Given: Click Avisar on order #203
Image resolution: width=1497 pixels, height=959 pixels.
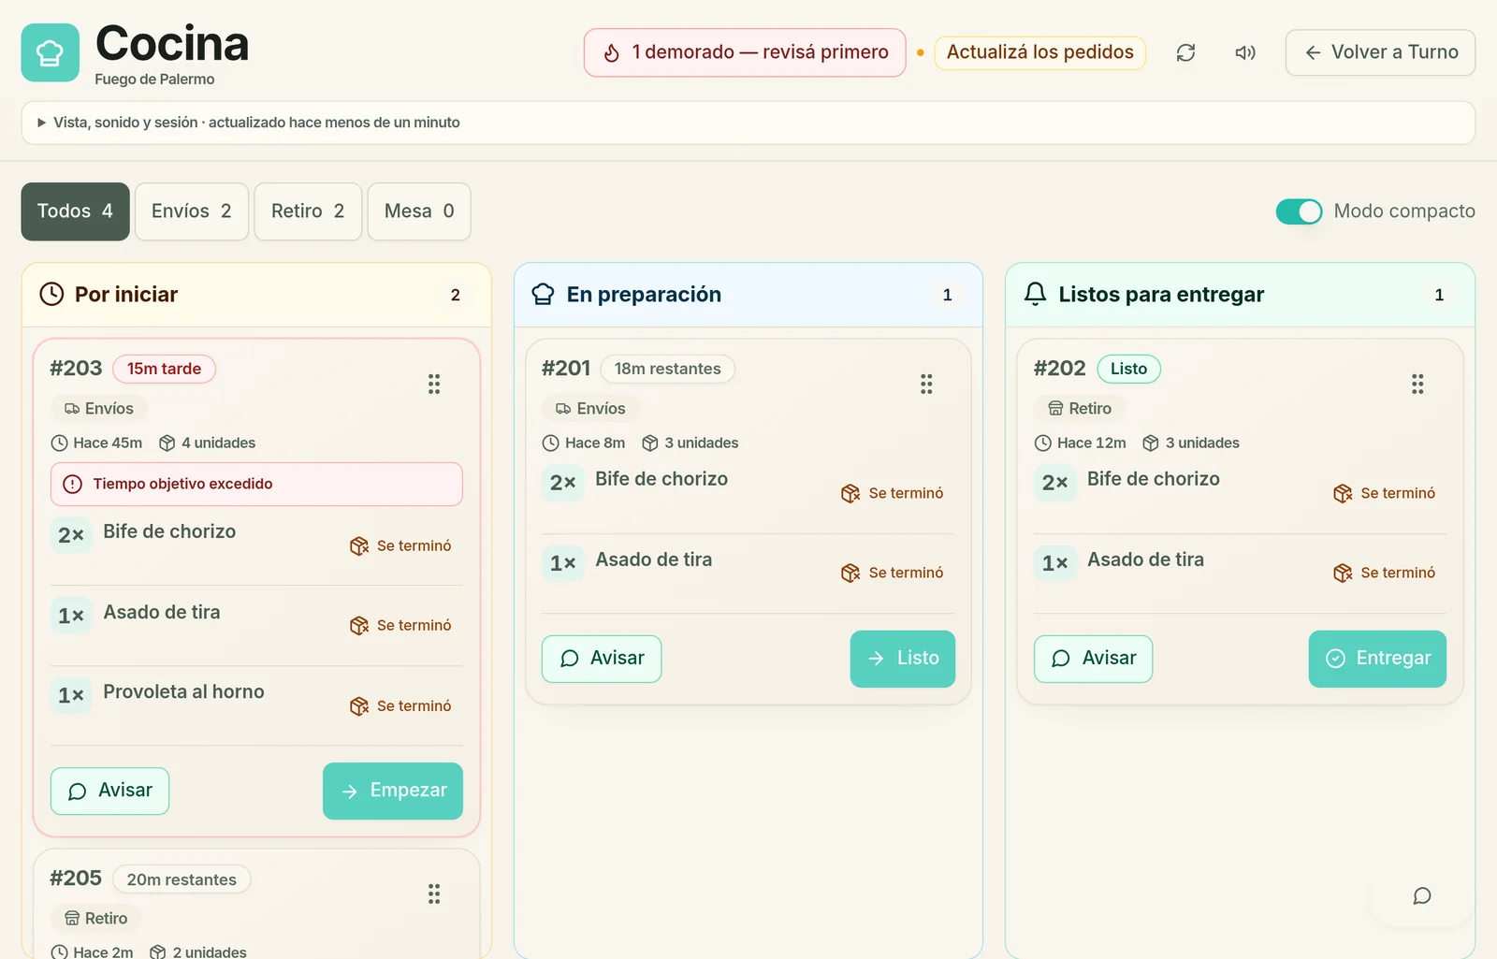Looking at the screenshot, I should tap(109, 791).
